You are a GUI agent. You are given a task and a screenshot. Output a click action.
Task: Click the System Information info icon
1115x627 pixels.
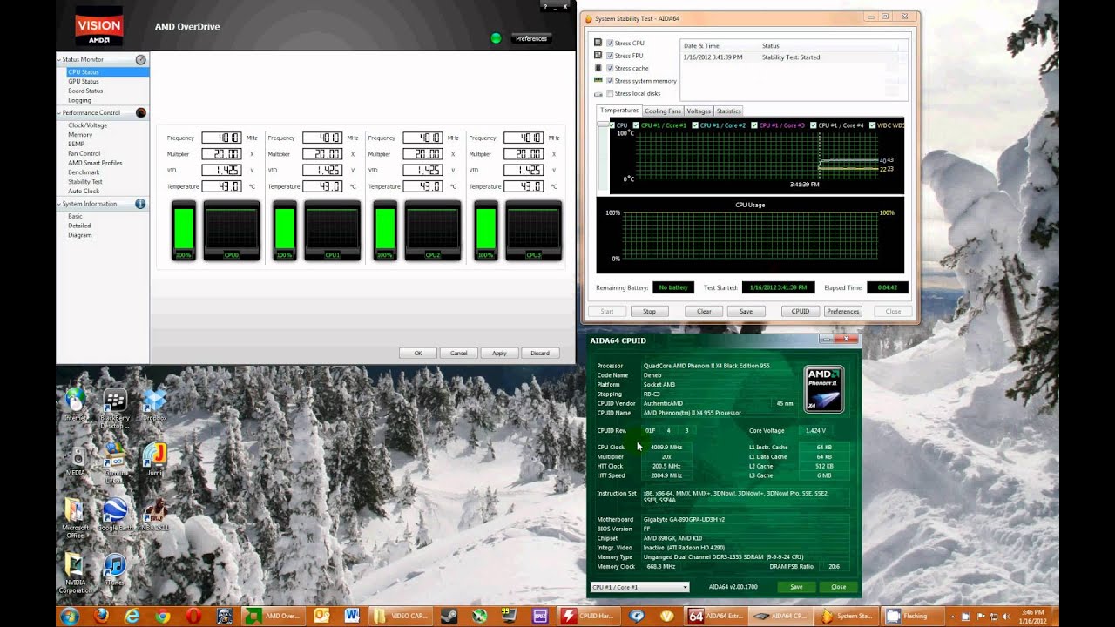pos(140,204)
